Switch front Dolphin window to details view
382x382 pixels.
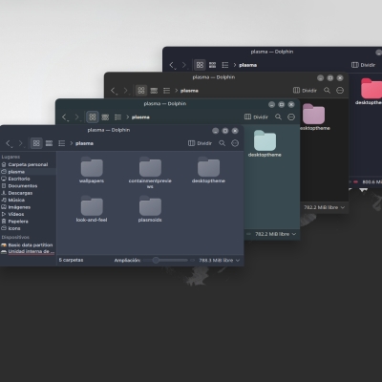coord(62,143)
